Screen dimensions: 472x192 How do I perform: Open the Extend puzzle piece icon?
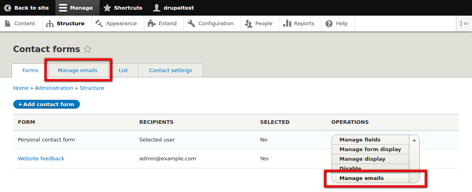pyautogui.click(x=152, y=23)
